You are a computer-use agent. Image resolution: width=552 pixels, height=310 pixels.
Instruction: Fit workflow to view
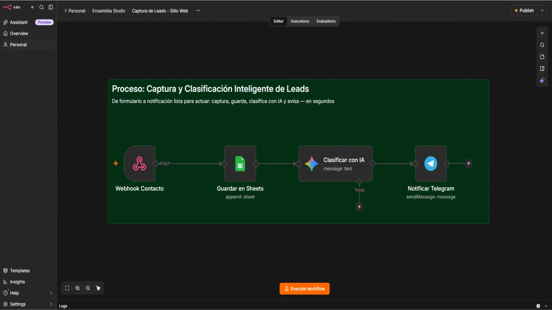pyautogui.click(x=67, y=288)
